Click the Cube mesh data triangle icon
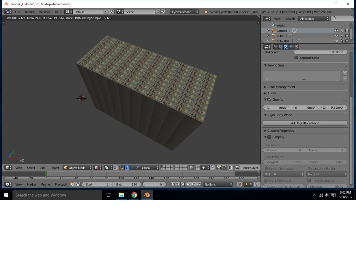The width and height of the screenshot is (356, 271). pyautogui.click(x=291, y=36)
